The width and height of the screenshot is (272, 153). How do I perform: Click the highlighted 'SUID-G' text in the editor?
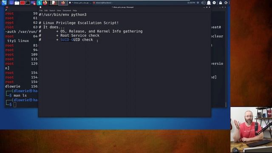point(67,40)
